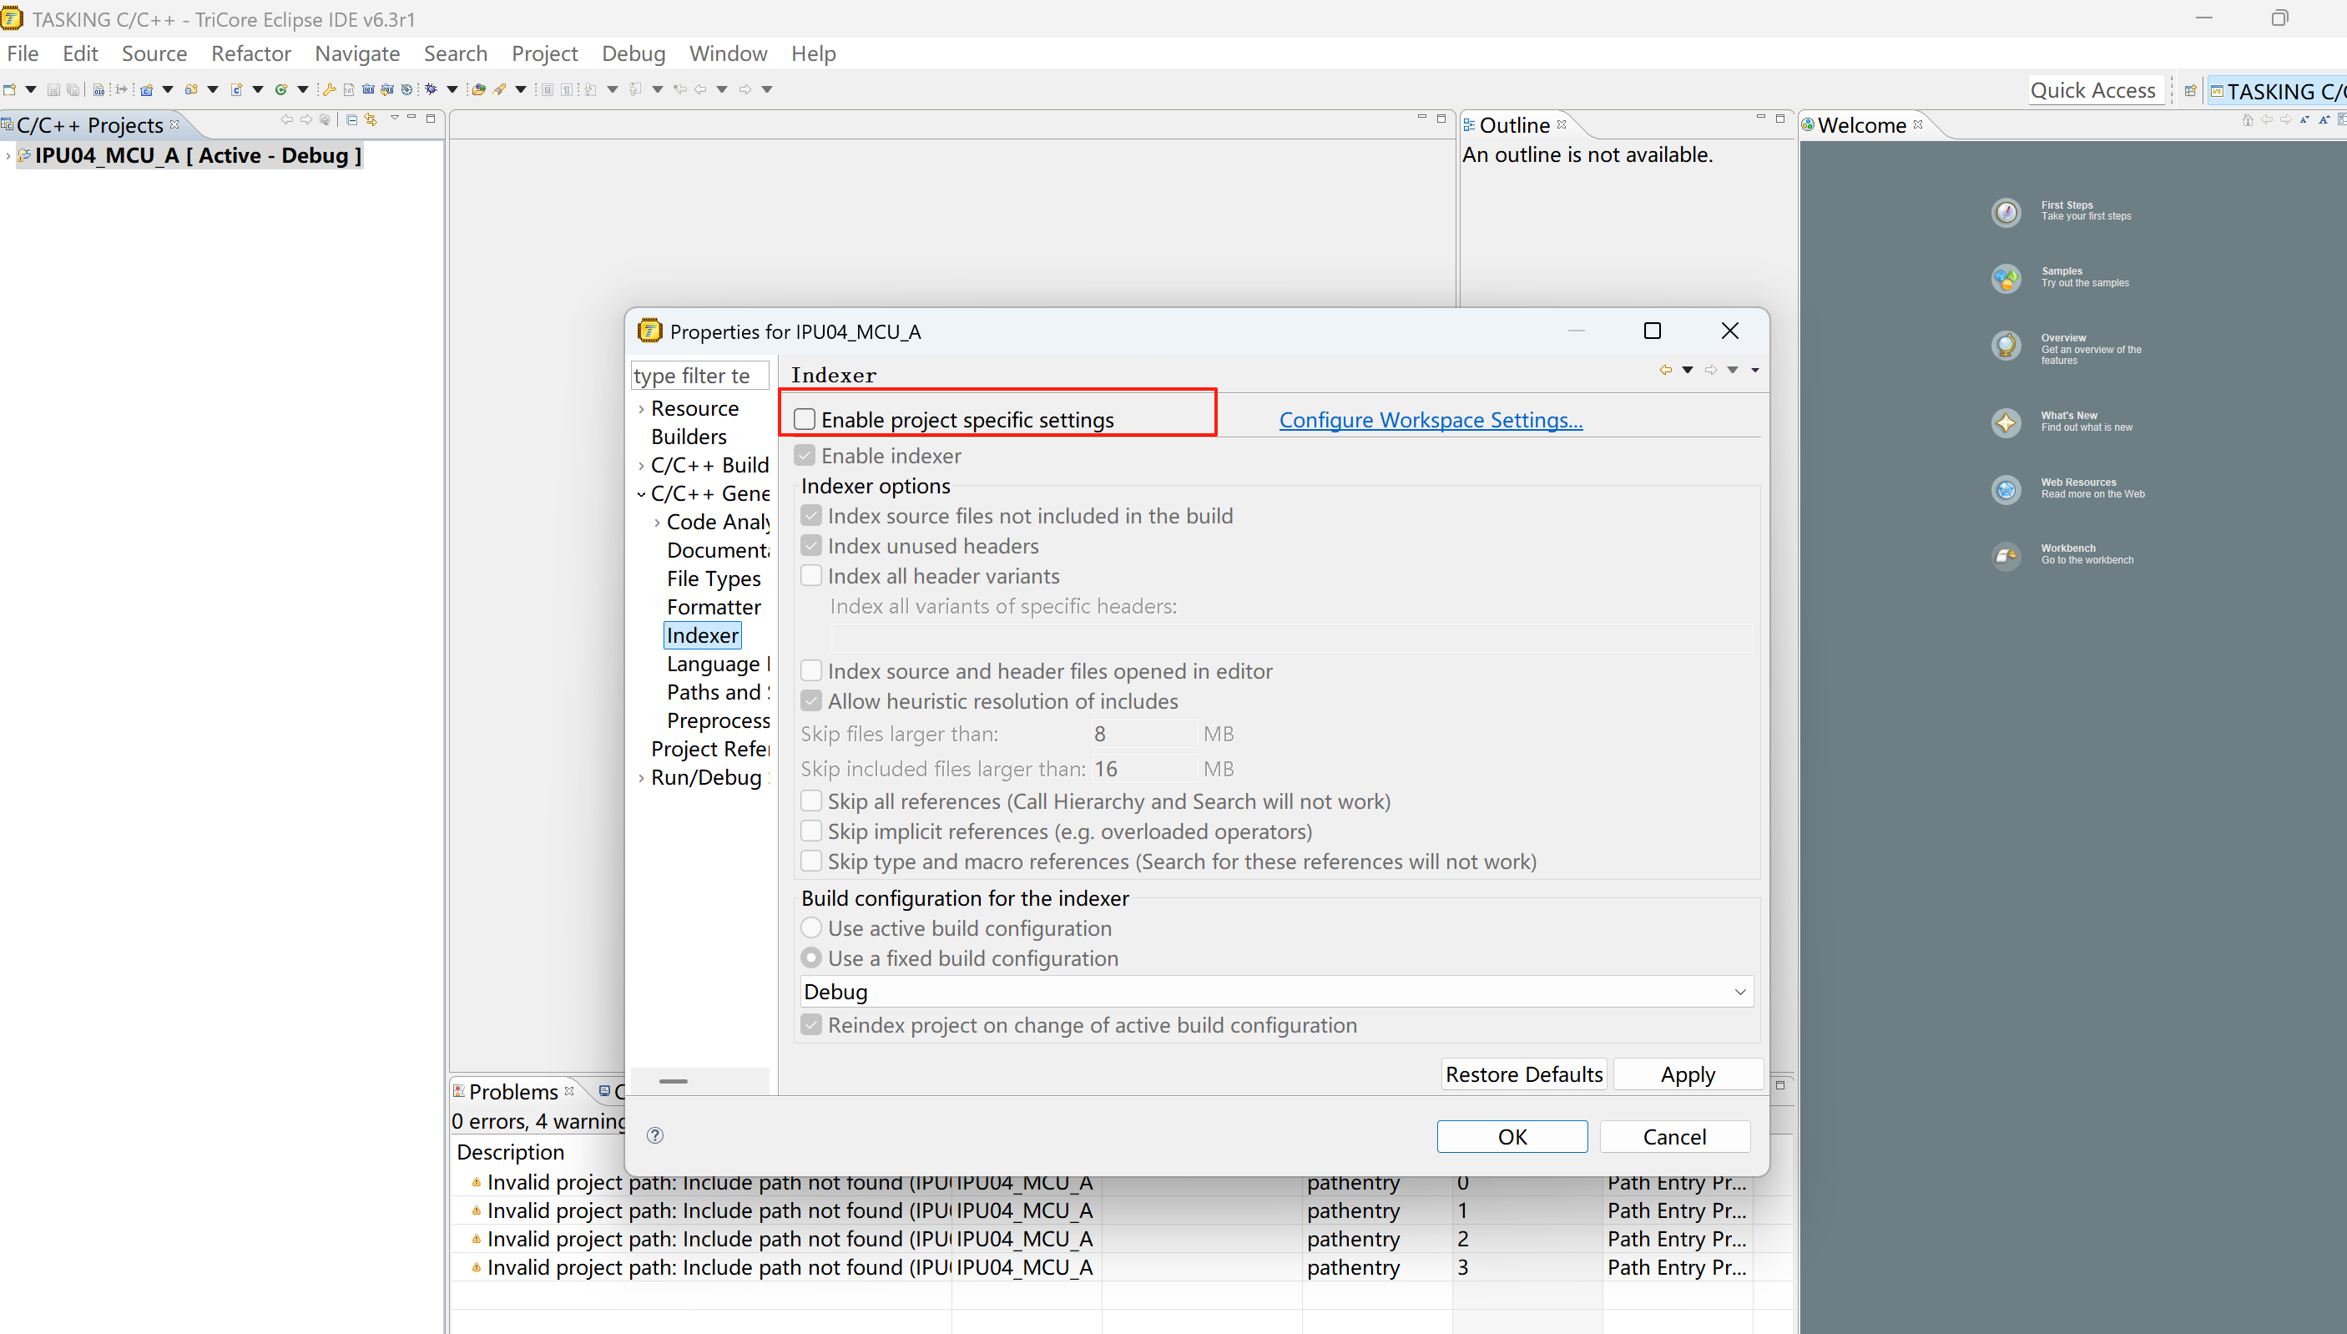2347x1334 pixels.
Task: Open the Samples welcome icon
Action: click(2006, 278)
